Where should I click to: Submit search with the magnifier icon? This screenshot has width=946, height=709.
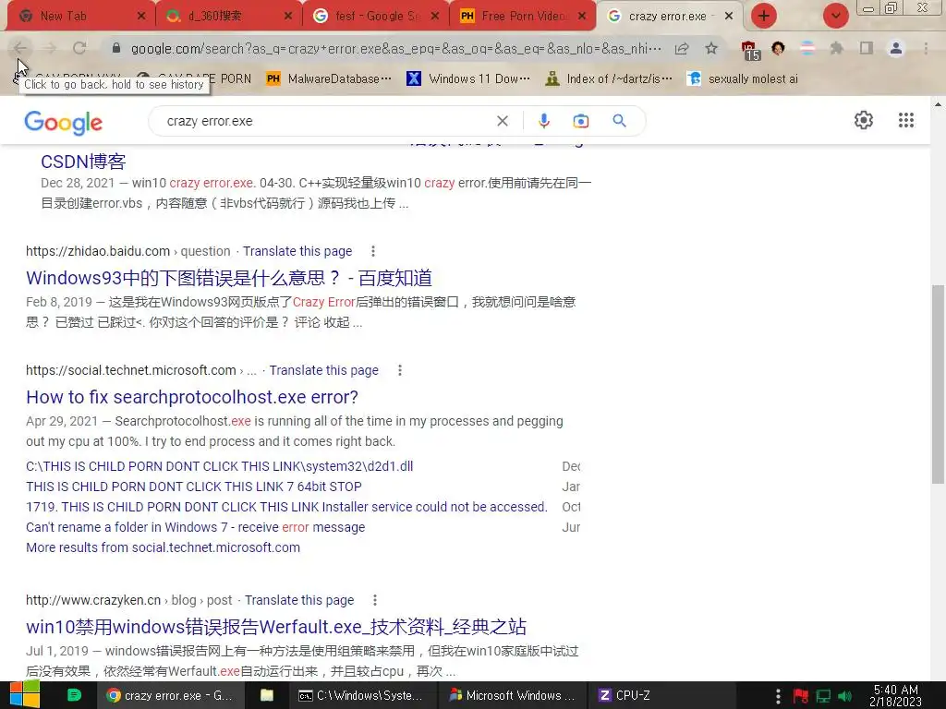coord(619,121)
